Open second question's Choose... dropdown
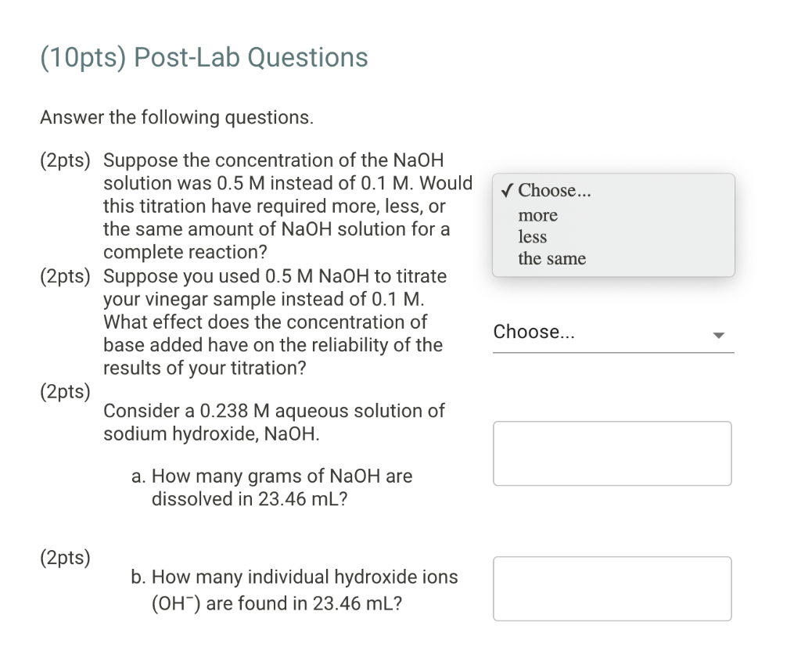Viewport: 801px width, 651px height. [x=612, y=333]
